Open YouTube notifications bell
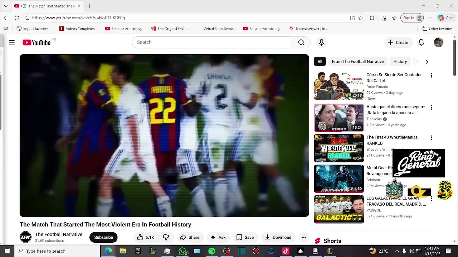 click(x=421, y=42)
